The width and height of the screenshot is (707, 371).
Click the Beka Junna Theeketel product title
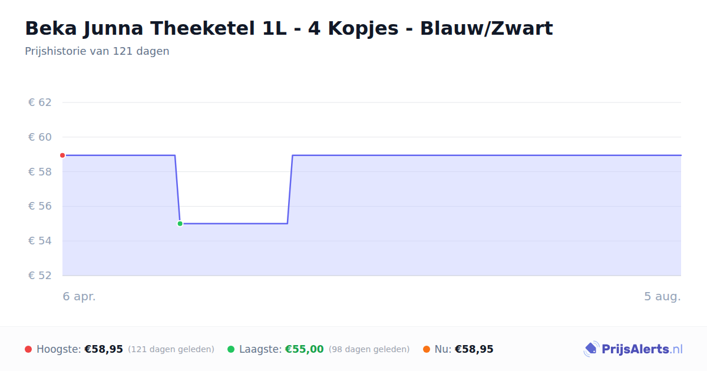point(289,28)
